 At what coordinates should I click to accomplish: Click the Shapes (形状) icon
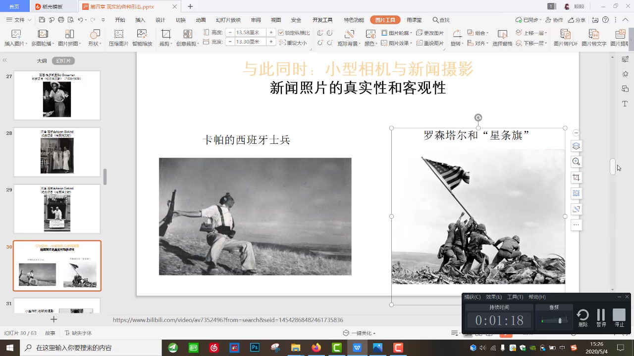(x=95, y=34)
